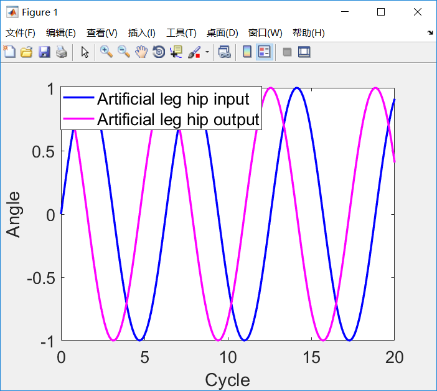Viewport: 437px width, 391px height.
Task: Open the 帮助(H) menu
Action: [x=309, y=33]
